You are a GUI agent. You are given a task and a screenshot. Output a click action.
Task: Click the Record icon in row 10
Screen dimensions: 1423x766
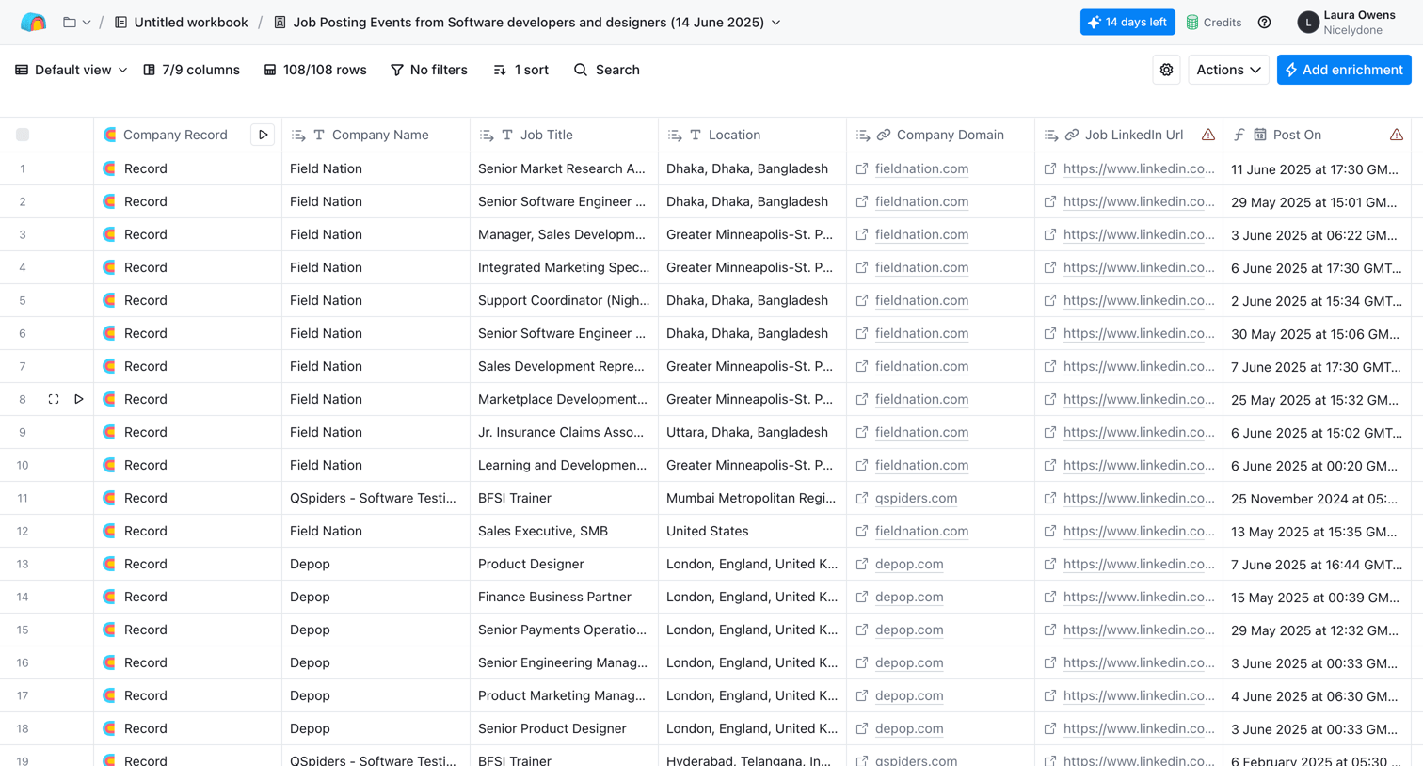pos(109,465)
